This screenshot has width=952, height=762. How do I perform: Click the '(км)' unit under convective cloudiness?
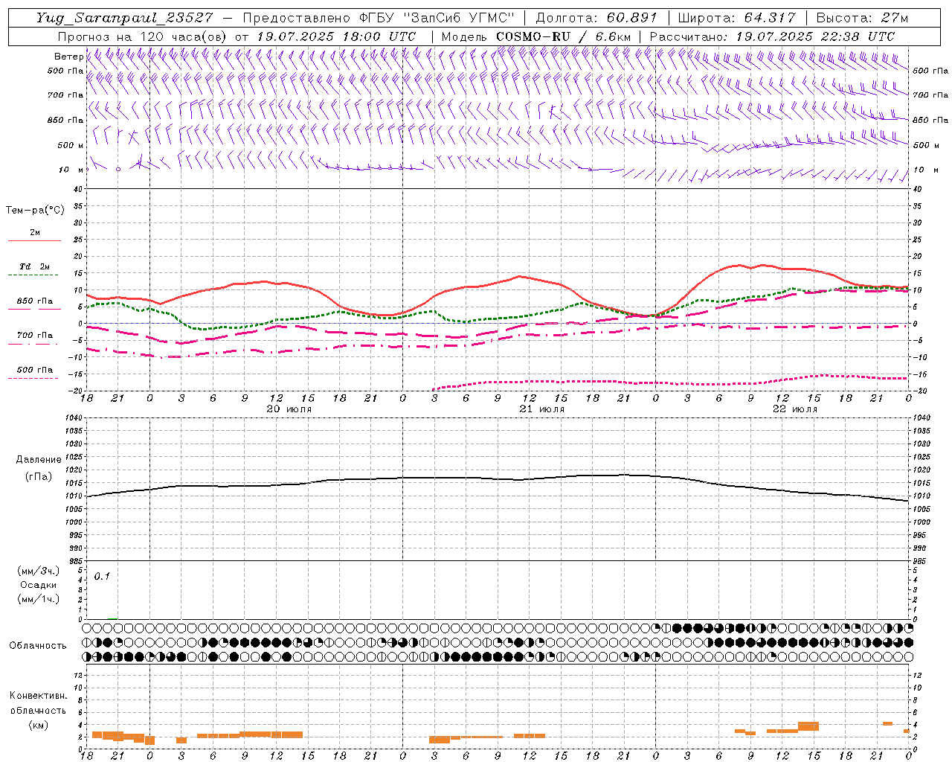(39, 725)
